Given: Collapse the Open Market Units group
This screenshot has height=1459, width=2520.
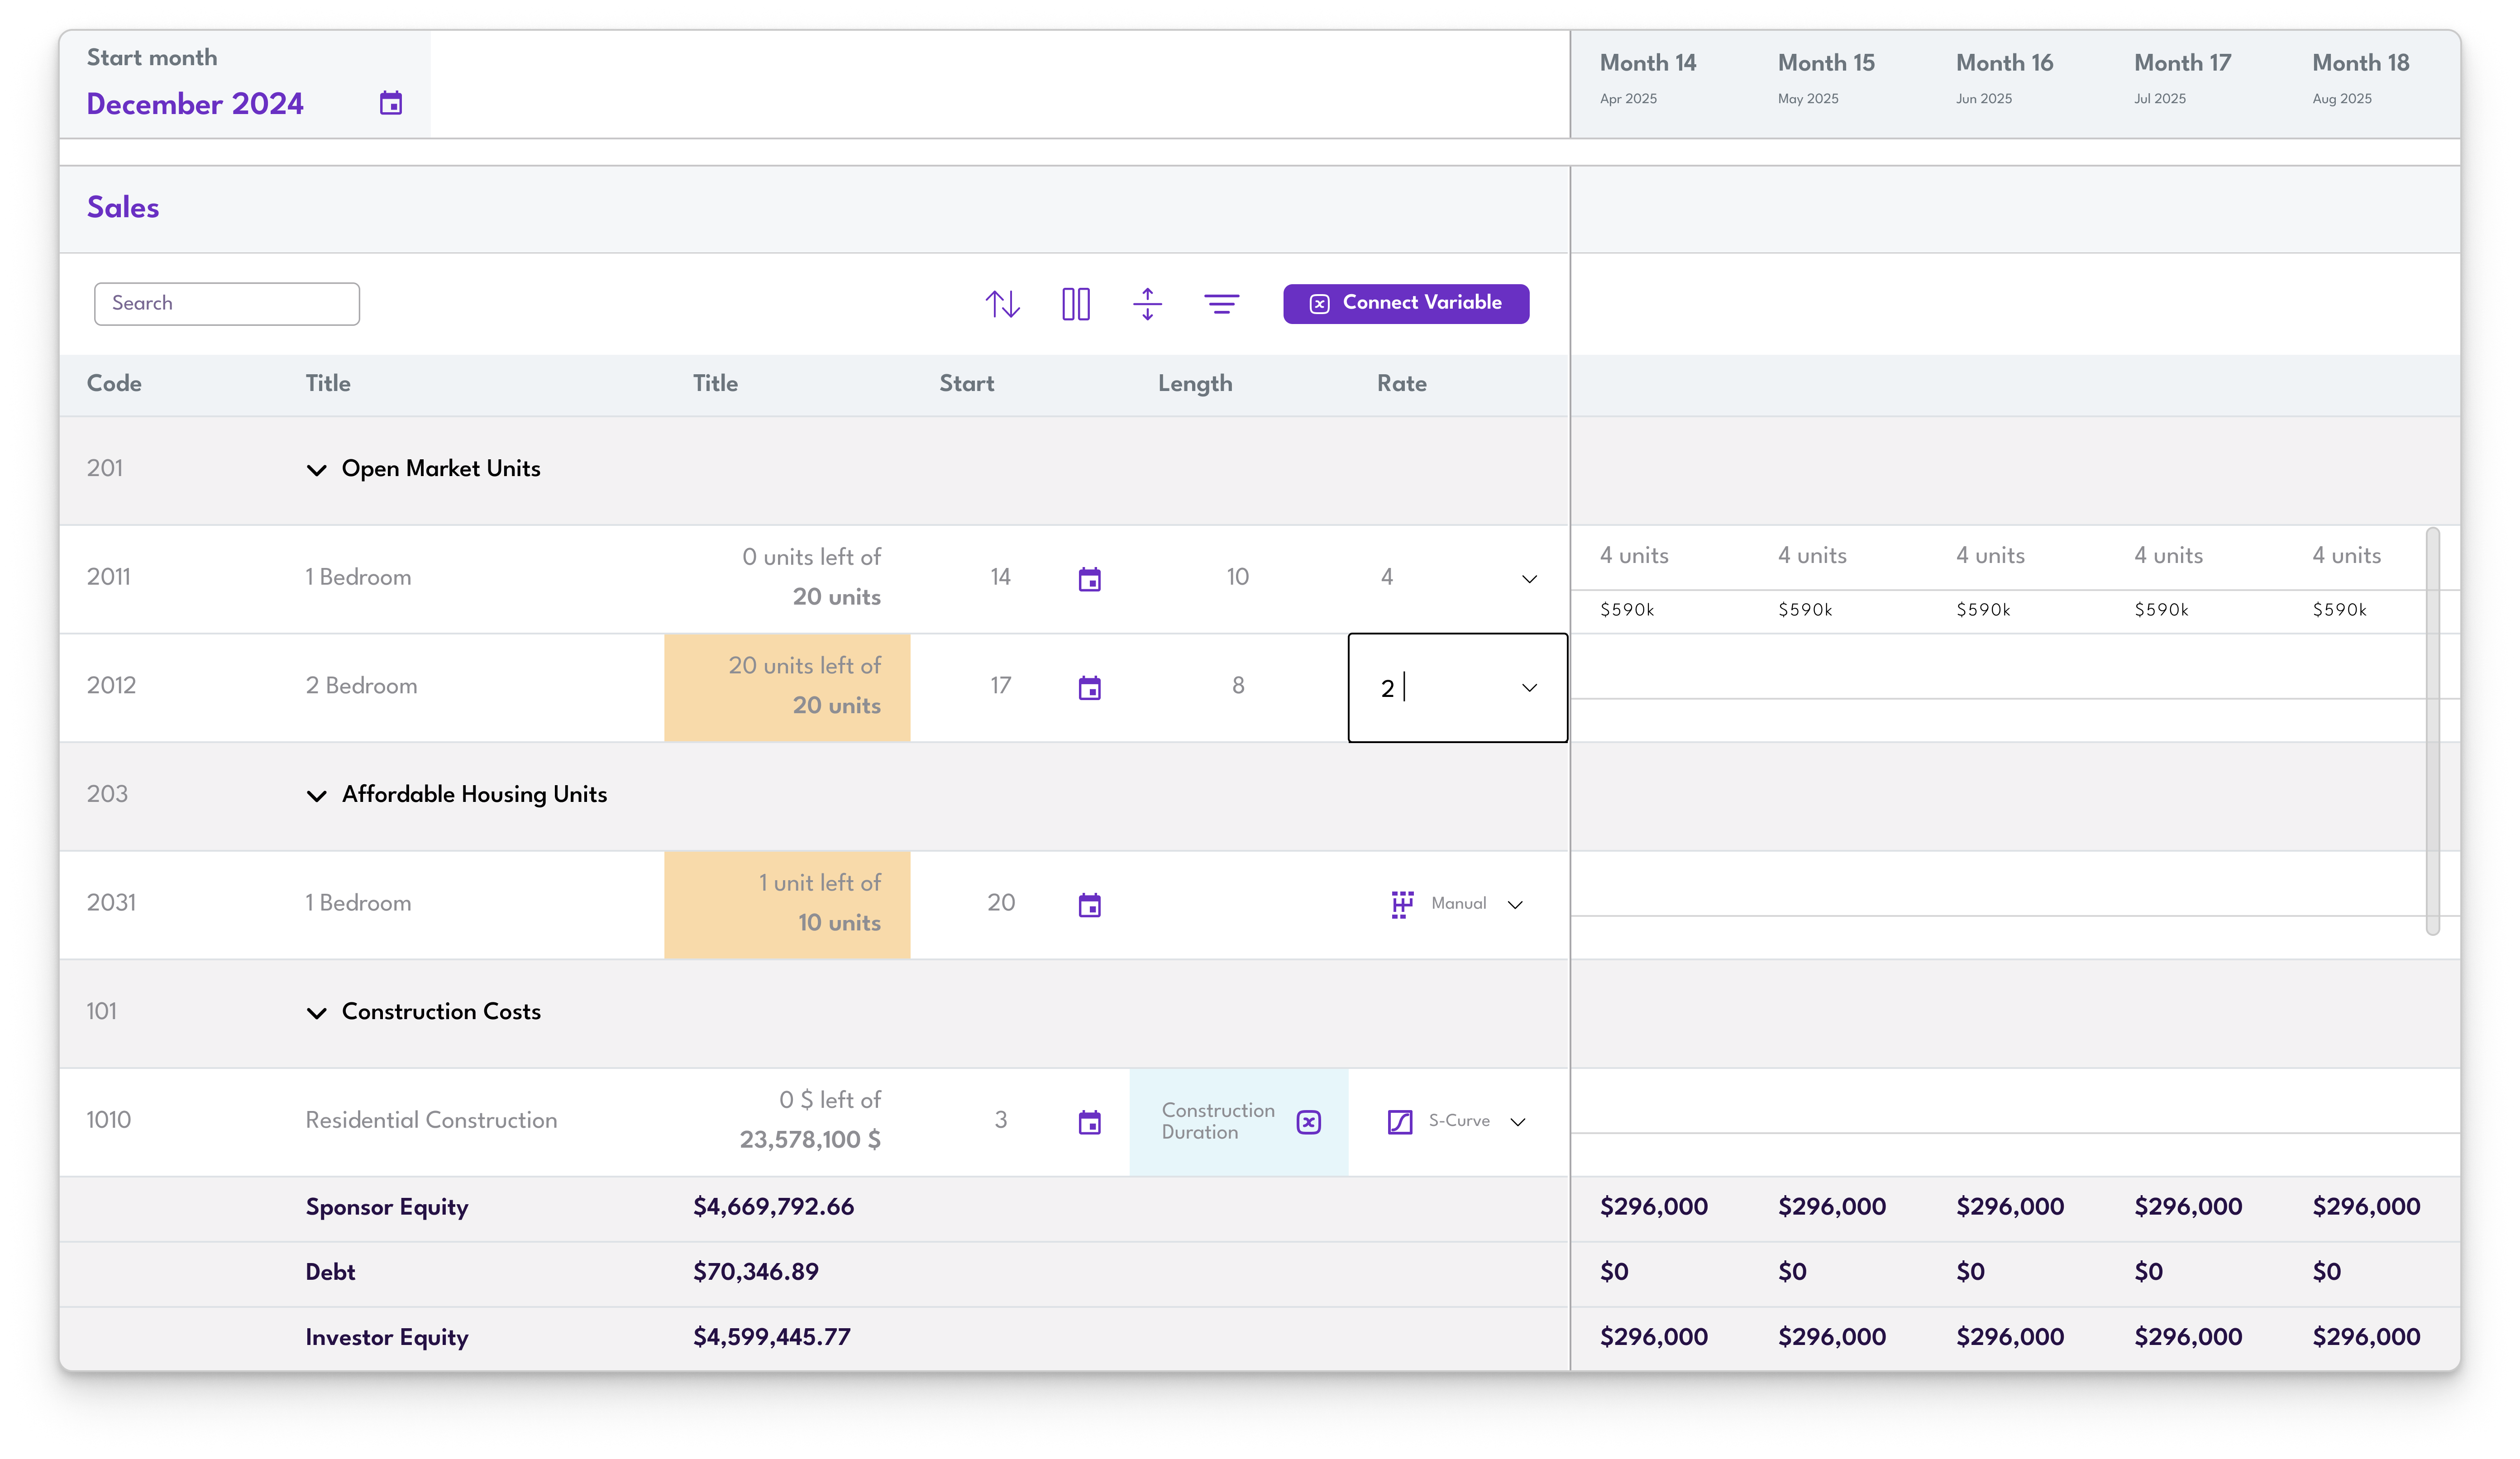Looking at the screenshot, I should pyautogui.click(x=316, y=470).
